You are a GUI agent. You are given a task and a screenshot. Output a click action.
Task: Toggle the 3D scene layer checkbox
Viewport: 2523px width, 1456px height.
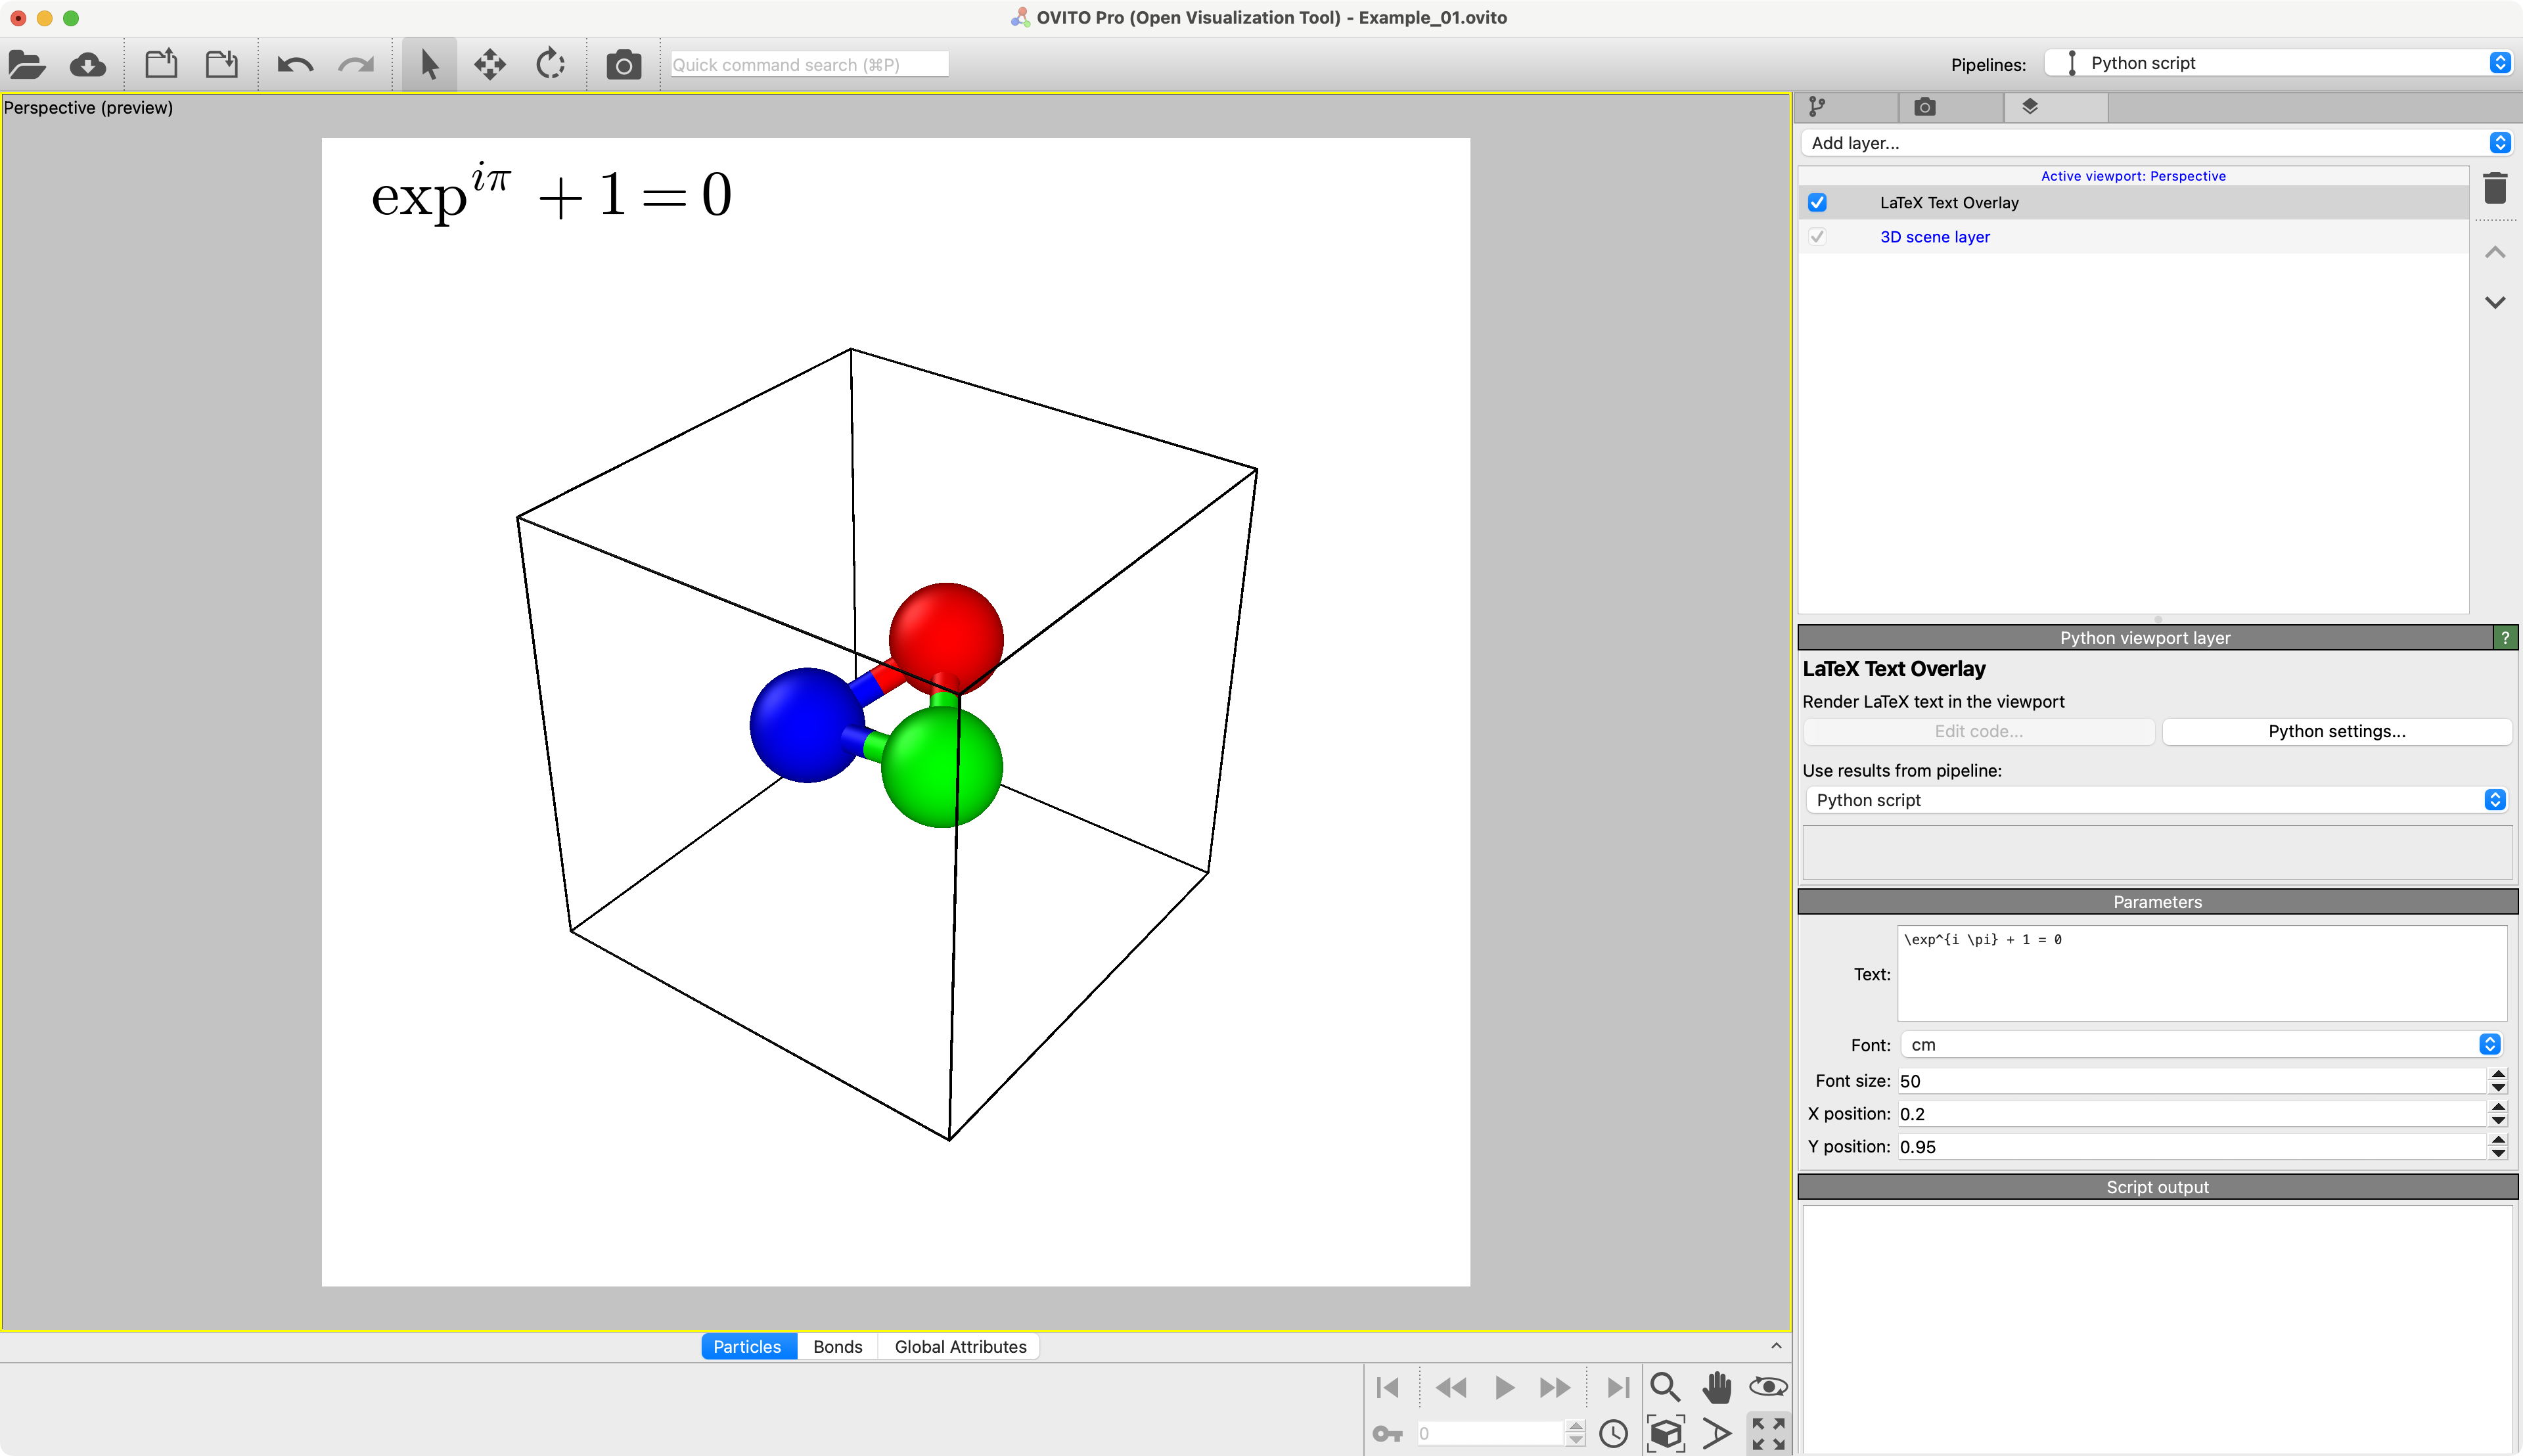click(x=1817, y=237)
